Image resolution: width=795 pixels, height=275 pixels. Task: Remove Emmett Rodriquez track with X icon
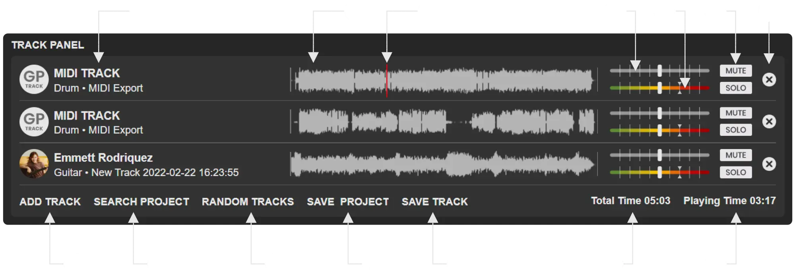(769, 164)
